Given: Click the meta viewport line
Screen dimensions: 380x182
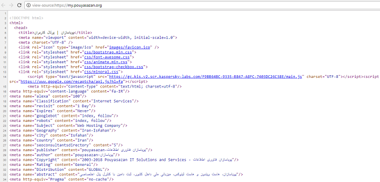Looking at the screenshot, I should tap(98, 37).
